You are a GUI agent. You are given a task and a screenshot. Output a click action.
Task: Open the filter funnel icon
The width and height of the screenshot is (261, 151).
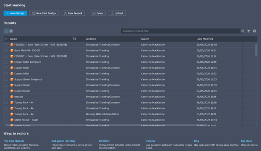coord(249,31)
